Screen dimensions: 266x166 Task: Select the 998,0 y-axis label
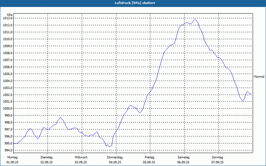pos(8,122)
